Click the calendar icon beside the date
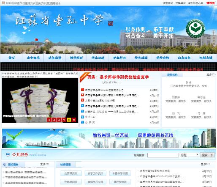Viewport: 217px width, 187px height. pyautogui.click(x=3, y=3)
